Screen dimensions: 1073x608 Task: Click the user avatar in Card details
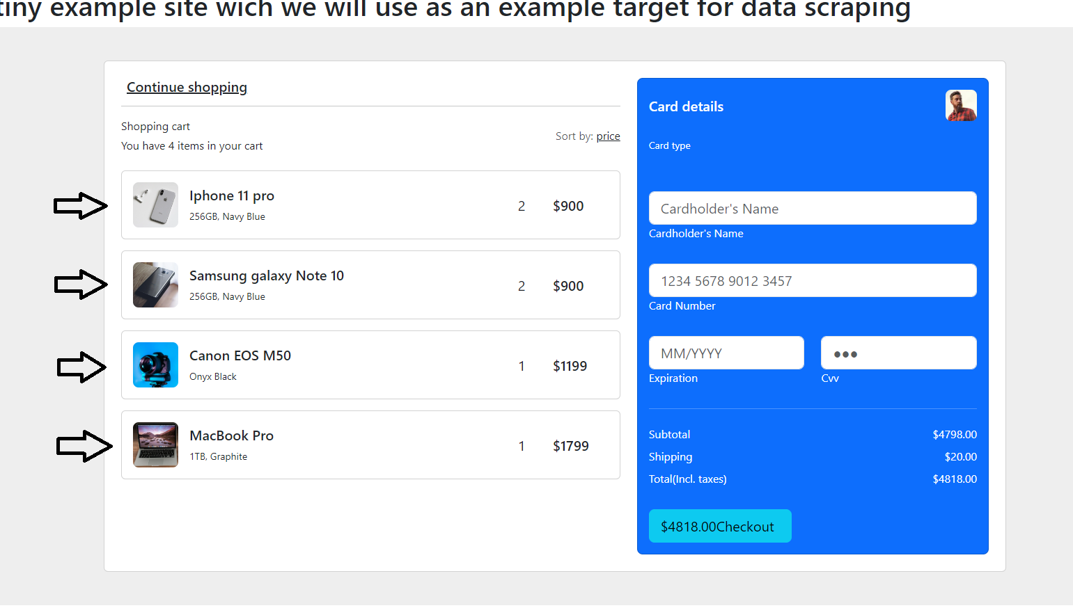click(961, 106)
